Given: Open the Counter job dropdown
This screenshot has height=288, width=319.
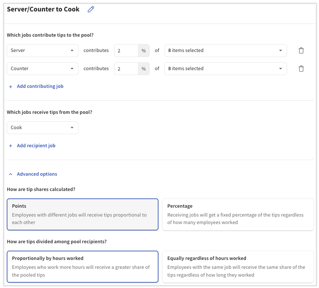Looking at the screenshot, I should tap(43, 69).
